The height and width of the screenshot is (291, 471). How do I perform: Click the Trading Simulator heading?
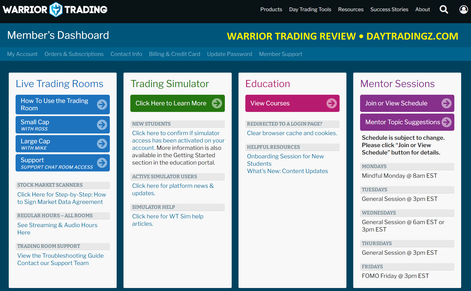170,84
